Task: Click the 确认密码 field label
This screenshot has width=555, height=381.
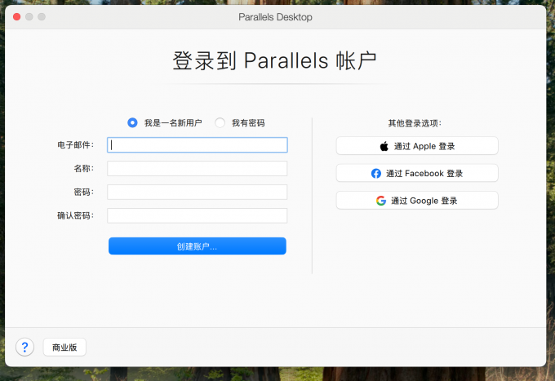Action: coord(75,216)
